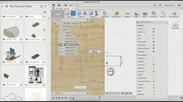The image size is (183, 102).
Task: Choose the Tangent constraint icon
Action: [x=154, y=84]
